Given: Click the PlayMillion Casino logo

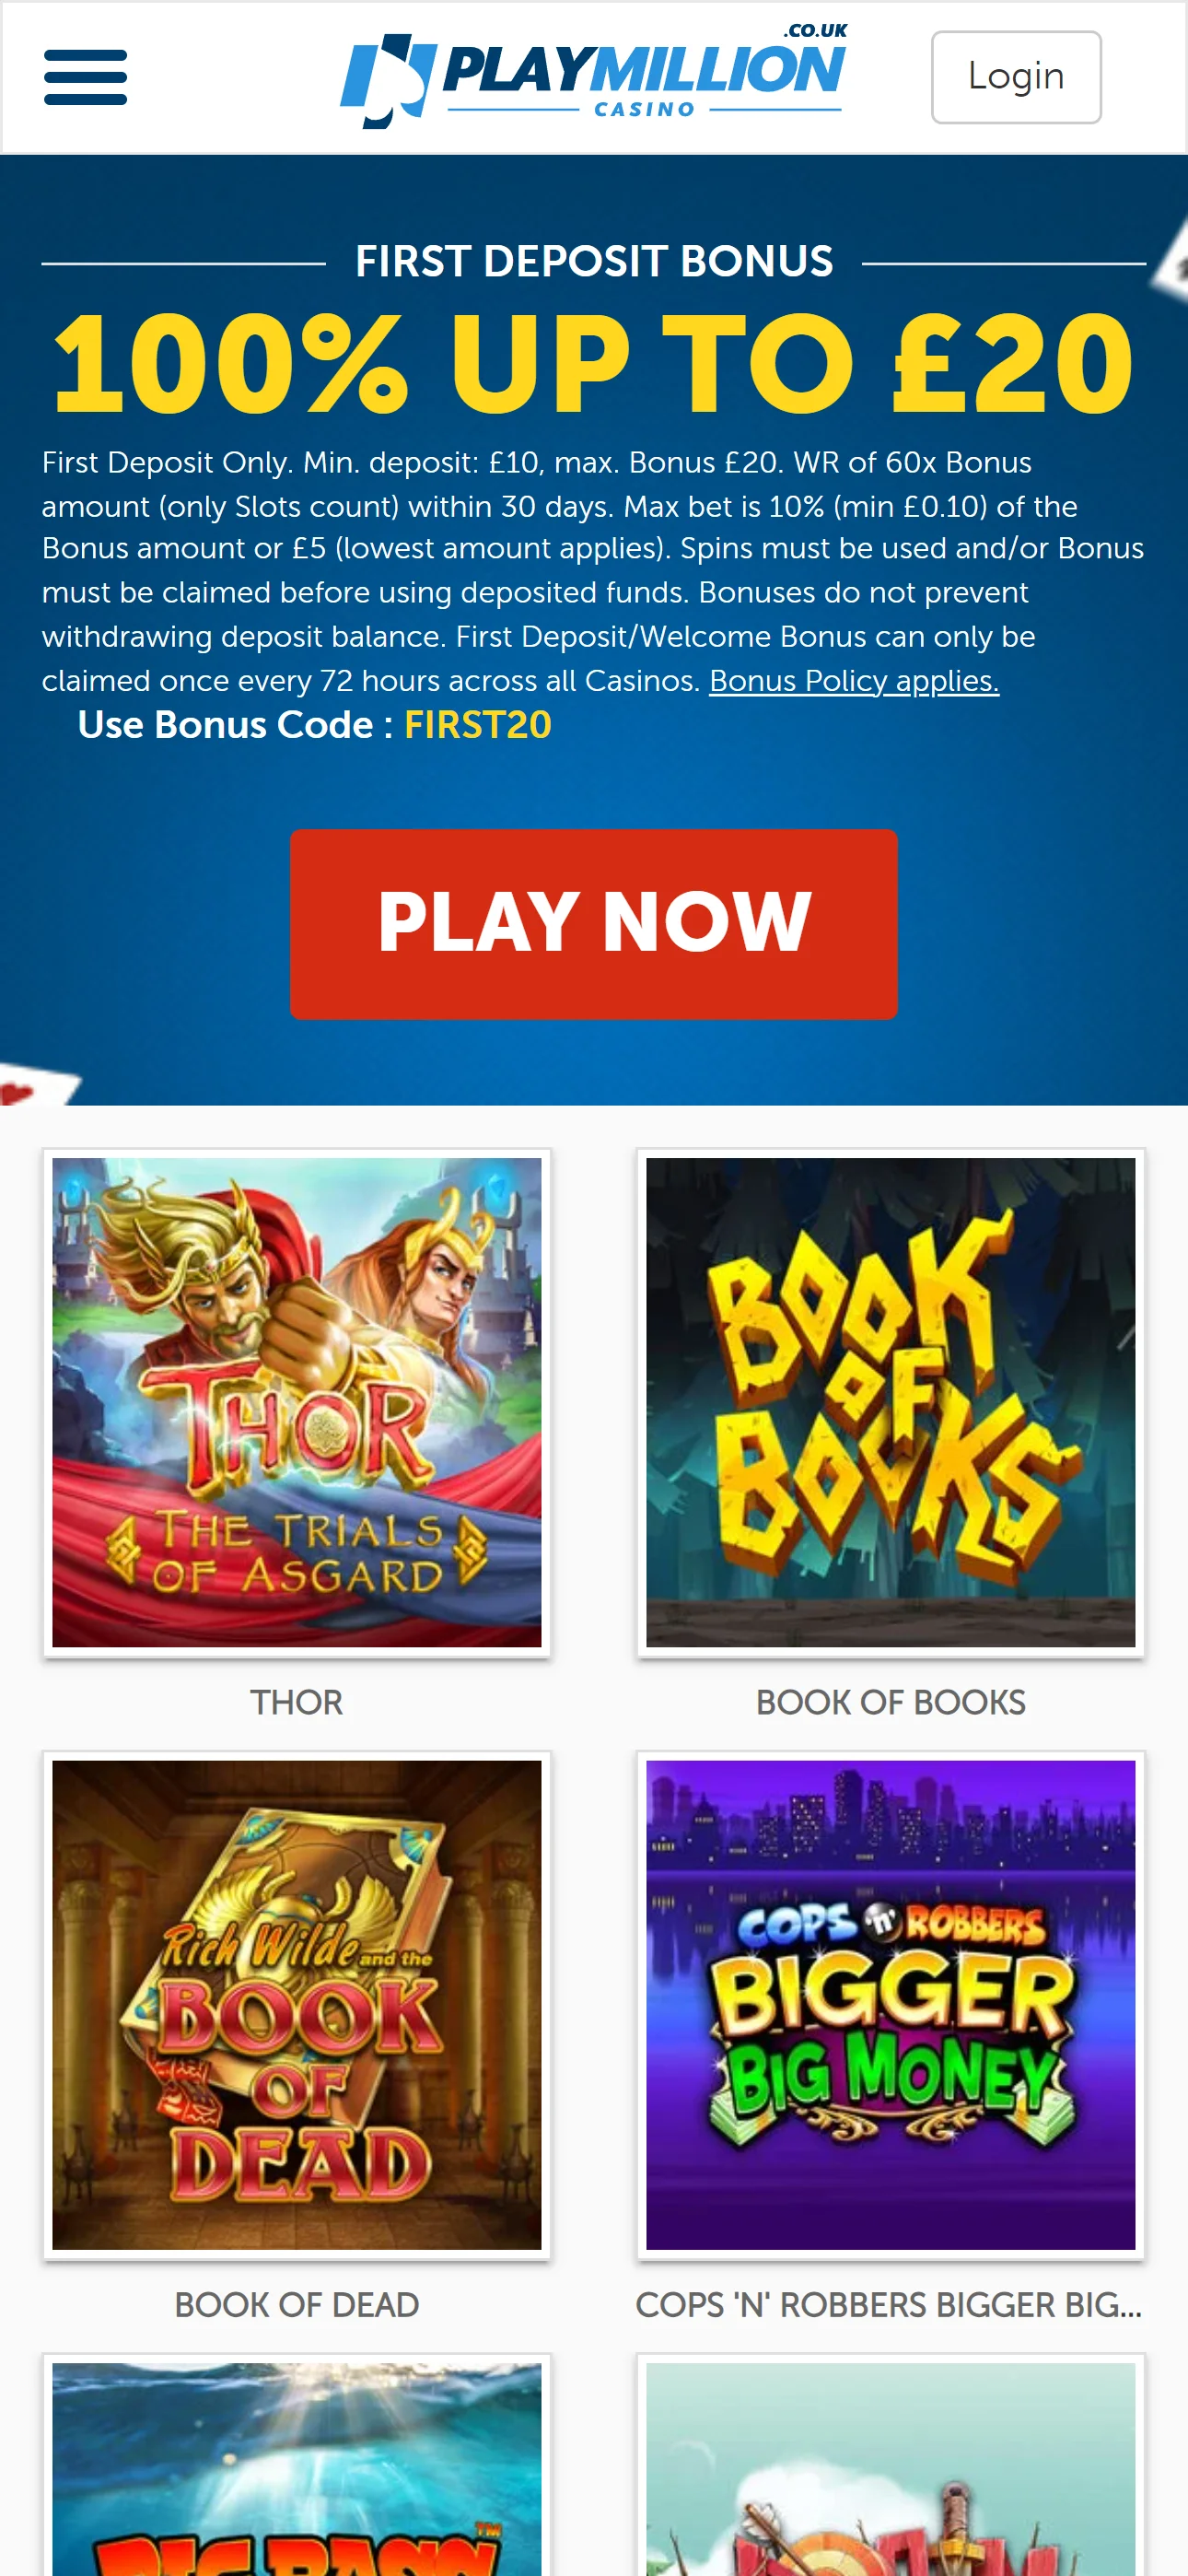Looking at the screenshot, I should [593, 77].
